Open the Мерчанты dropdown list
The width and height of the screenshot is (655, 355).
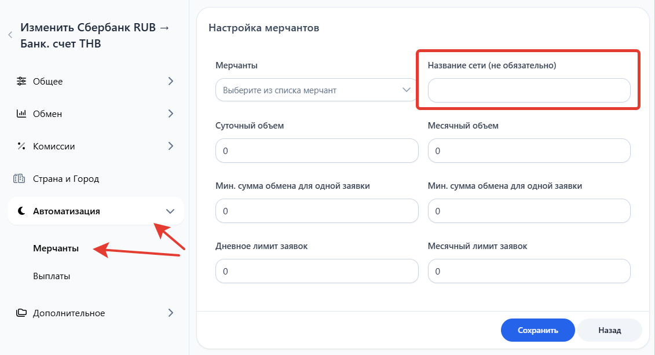tap(316, 90)
